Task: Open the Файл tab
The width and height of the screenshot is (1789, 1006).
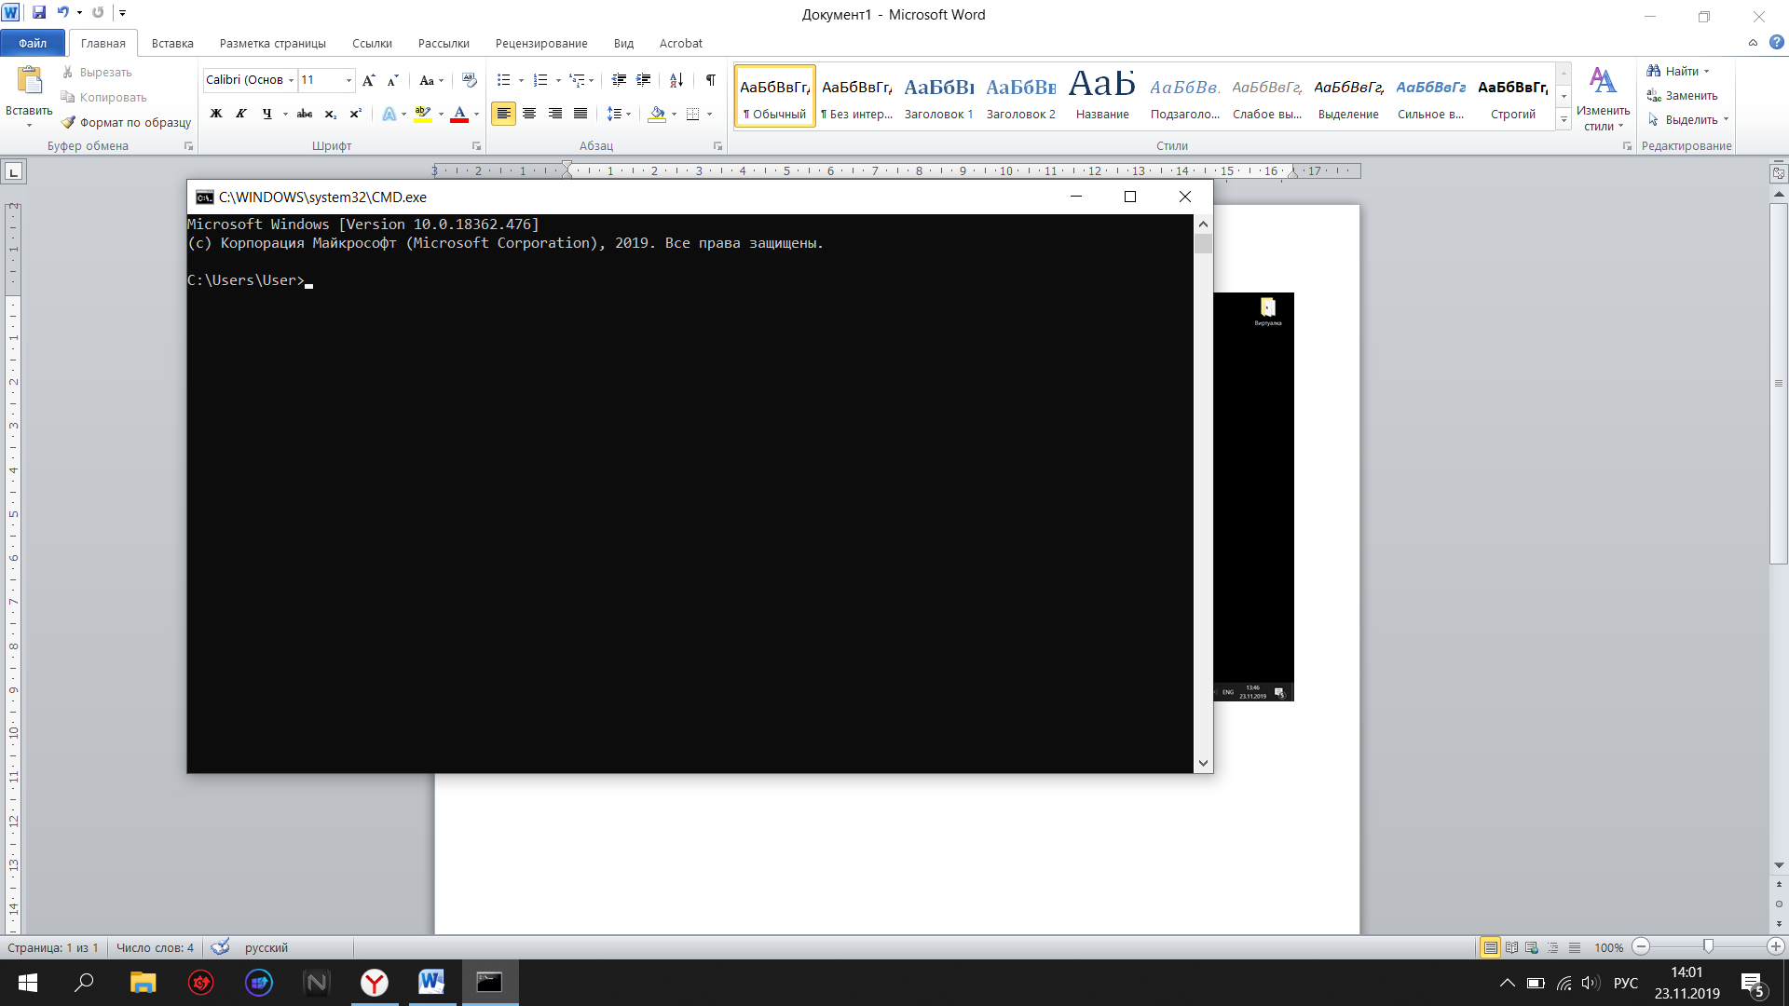Action: coord(33,43)
